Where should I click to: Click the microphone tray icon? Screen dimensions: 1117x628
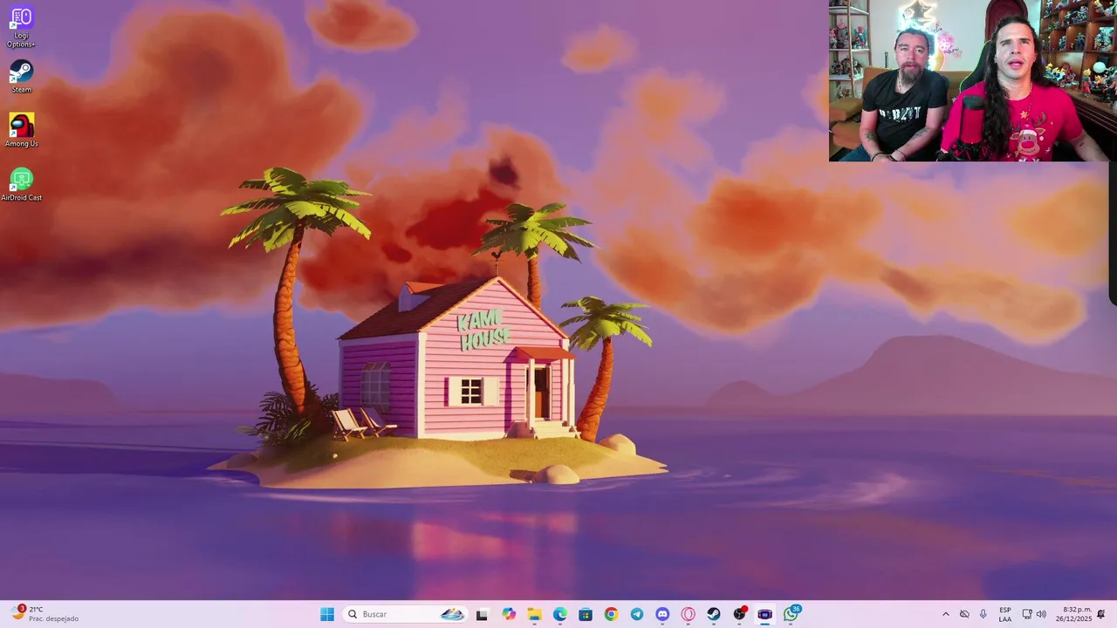pos(983,614)
